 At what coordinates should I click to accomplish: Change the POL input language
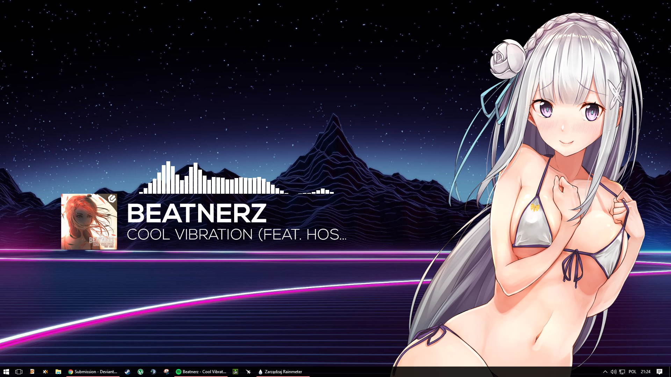coord(633,372)
